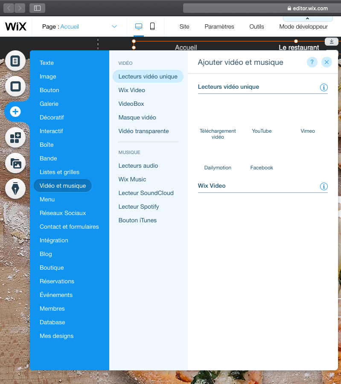Screen dimensions: 341x384
Task: Click the editor.wix.com address bar
Action: click(x=262, y=9)
